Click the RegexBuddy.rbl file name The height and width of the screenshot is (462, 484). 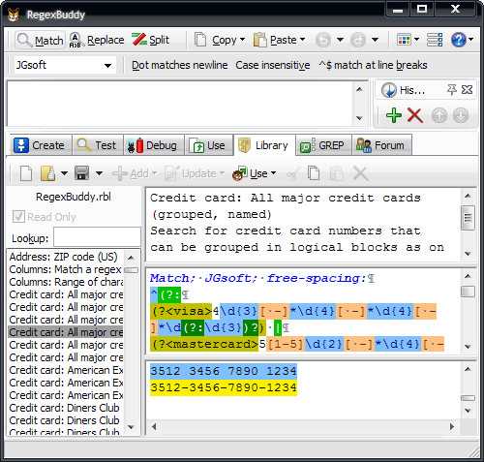point(74,197)
